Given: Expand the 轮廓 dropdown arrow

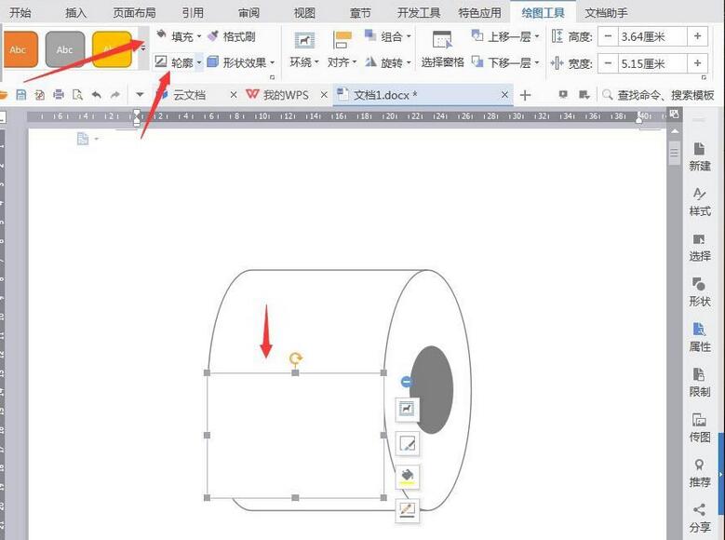Looking at the screenshot, I should pyautogui.click(x=199, y=62).
